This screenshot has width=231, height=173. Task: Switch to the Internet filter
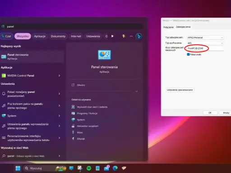[76, 36]
